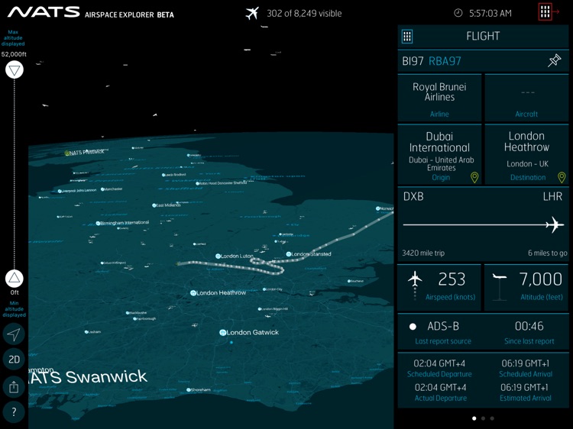Tap the location arrow icon in left sidebar
This screenshot has width=573, height=429.
pyautogui.click(x=14, y=334)
